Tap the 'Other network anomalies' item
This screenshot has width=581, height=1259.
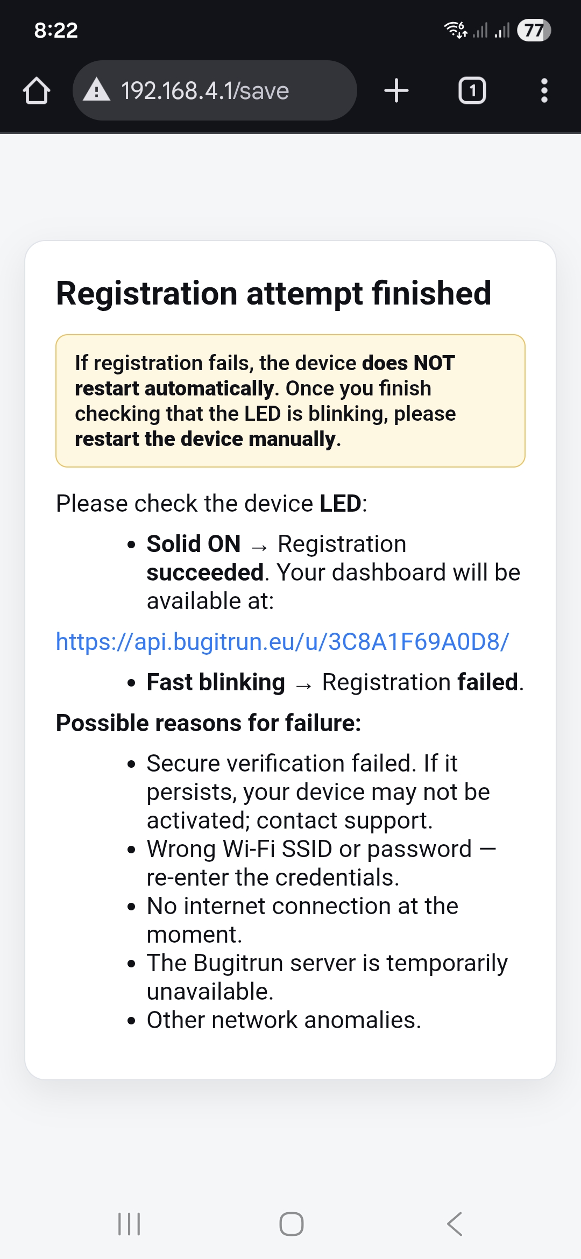click(284, 1020)
